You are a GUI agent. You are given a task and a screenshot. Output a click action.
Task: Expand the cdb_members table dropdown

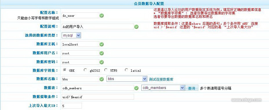click(x=163, y=88)
